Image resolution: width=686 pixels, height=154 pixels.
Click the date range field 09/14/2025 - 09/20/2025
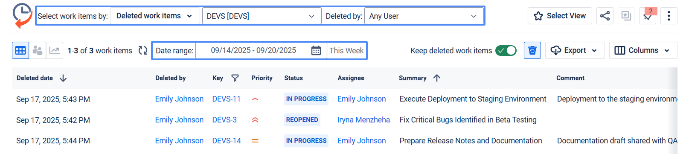[253, 50]
